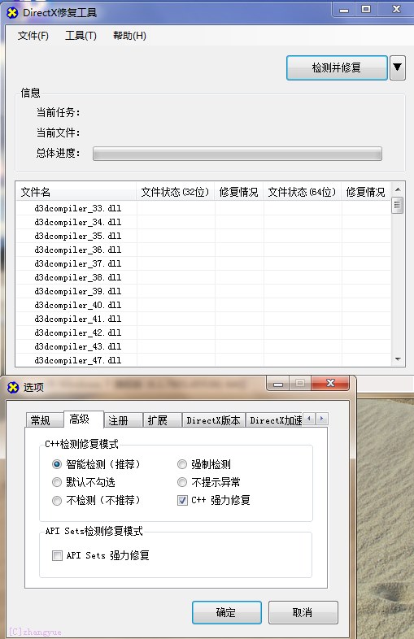Select row d3dcompiler_34.dll

point(203,222)
